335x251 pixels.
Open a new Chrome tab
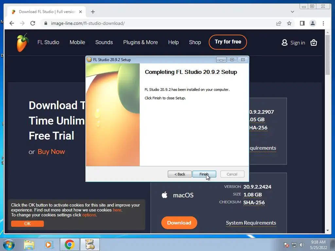93,12
